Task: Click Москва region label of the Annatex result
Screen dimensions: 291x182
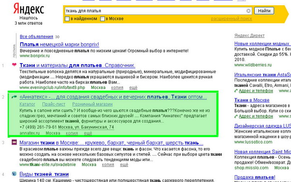Action: point(53,133)
